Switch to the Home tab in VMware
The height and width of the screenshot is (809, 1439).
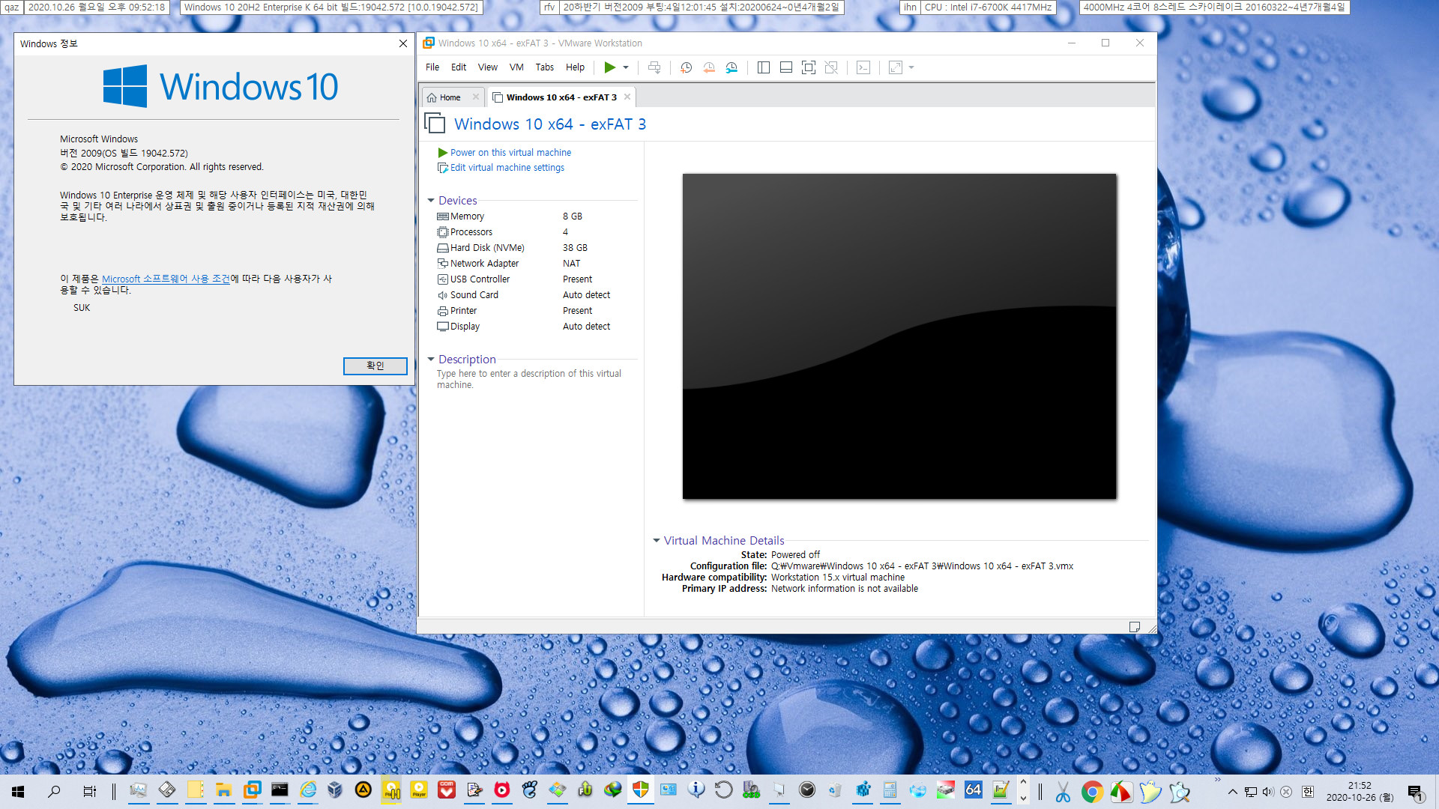pyautogui.click(x=450, y=97)
